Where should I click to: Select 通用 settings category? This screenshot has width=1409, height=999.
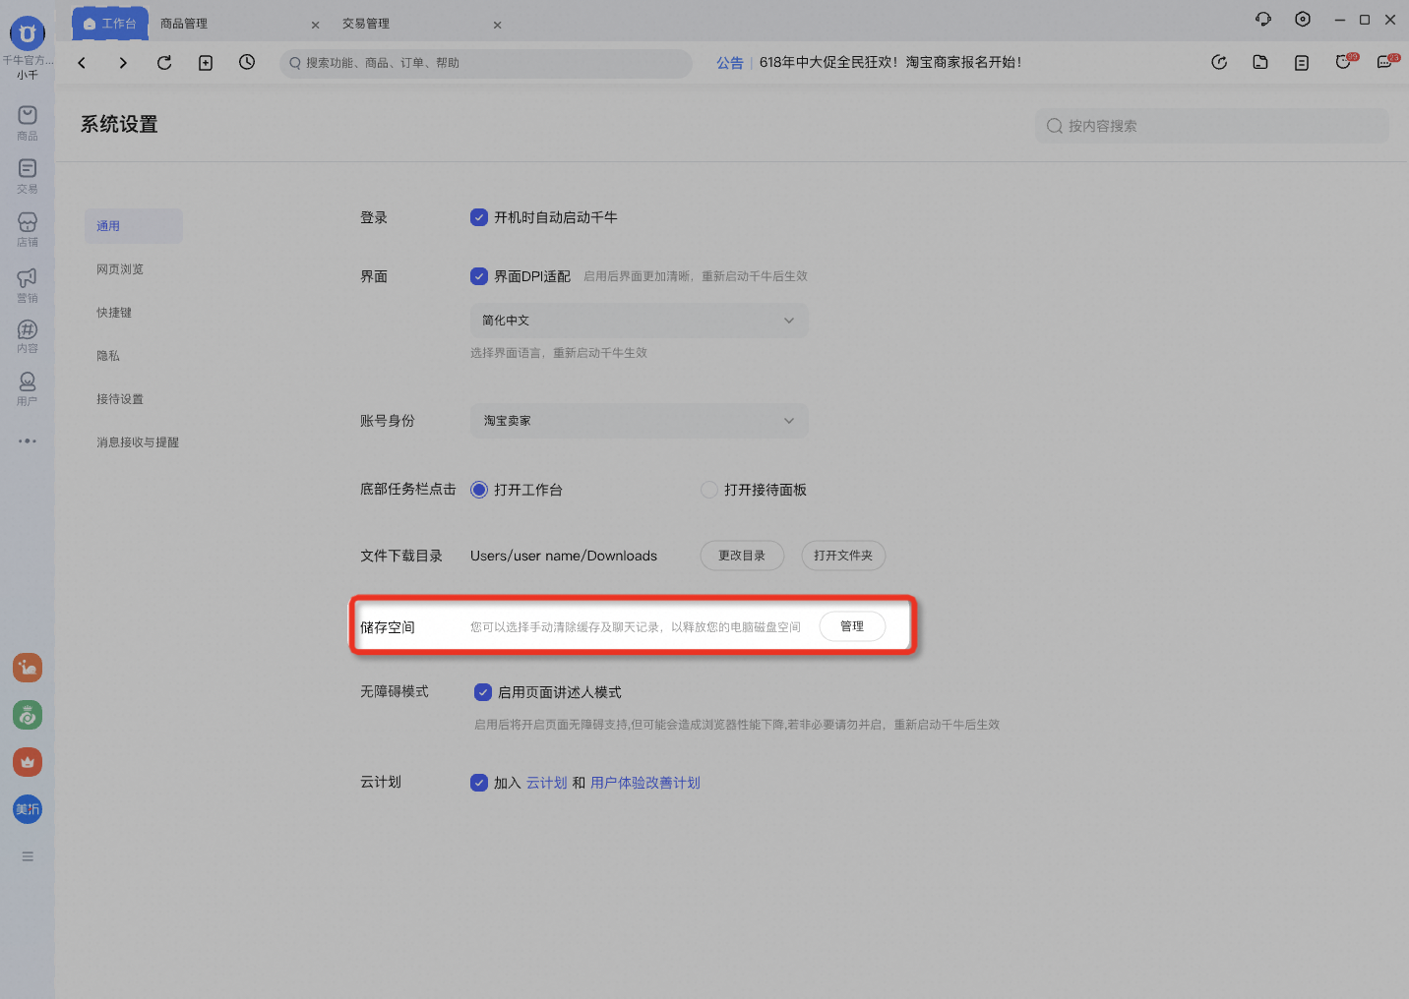pos(134,226)
